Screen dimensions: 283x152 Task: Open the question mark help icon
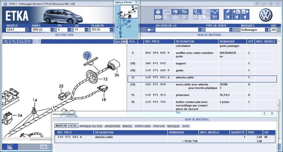click(184, 12)
